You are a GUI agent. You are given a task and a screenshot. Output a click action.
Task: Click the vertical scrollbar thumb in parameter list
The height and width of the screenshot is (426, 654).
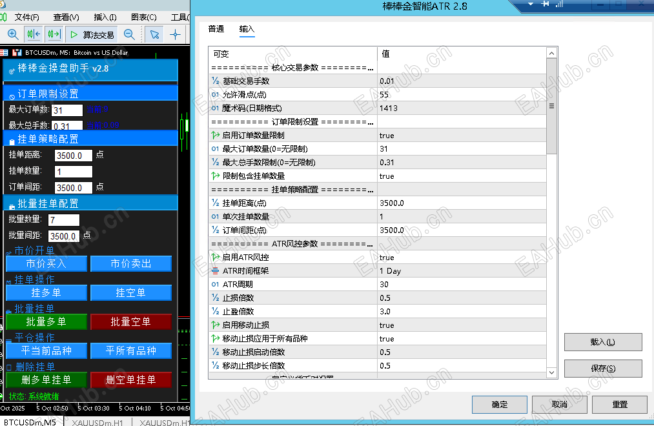pyautogui.click(x=551, y=107)
